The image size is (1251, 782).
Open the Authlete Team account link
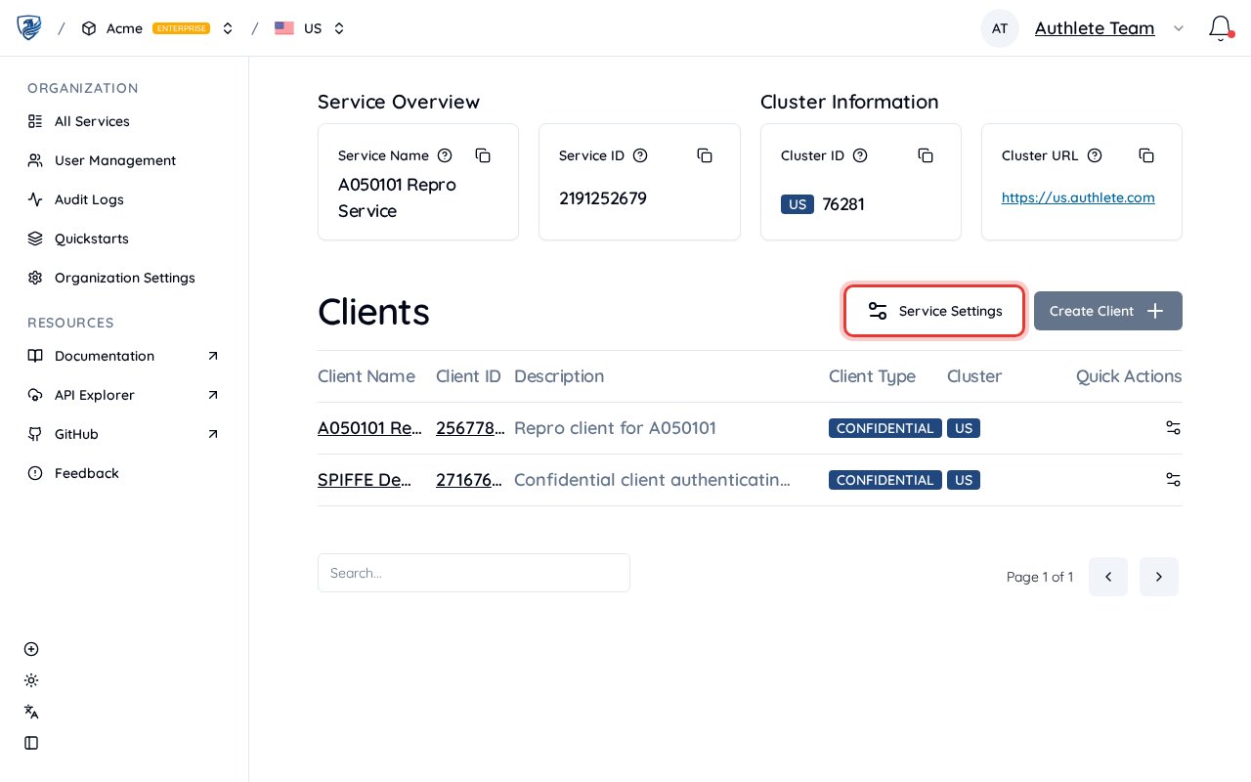(1095, 28)
